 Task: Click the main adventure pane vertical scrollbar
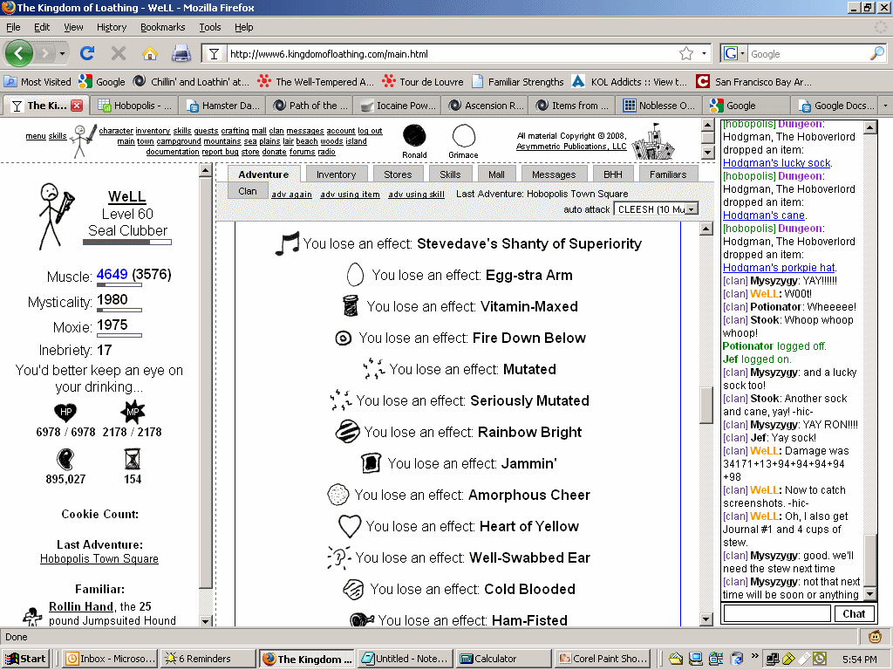click(706, 404)
